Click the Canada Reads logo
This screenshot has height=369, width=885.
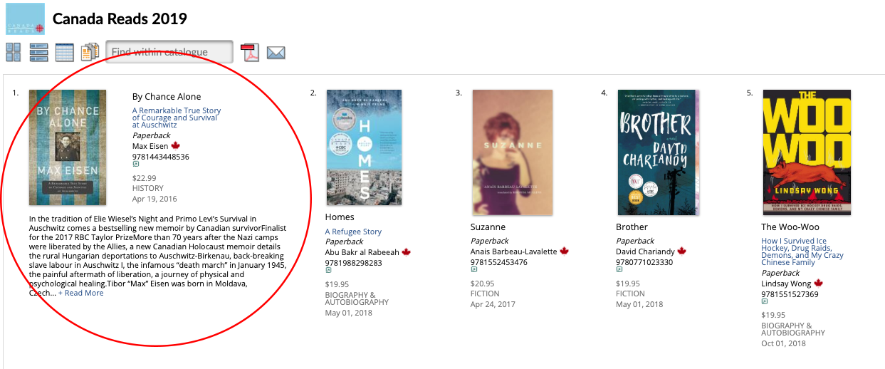[x=26, y=19]
